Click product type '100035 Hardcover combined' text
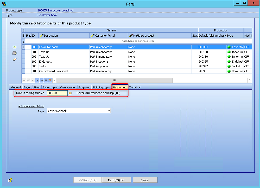The width and height of the screenshot is (260, 188). (55, 10)
